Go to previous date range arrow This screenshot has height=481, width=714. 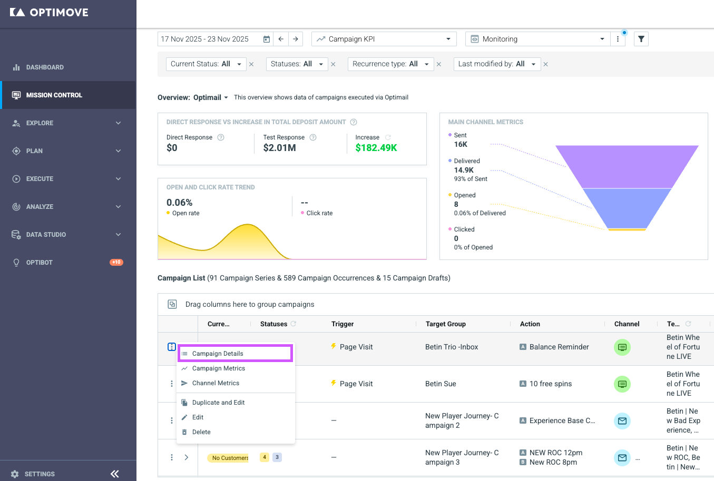281,39
